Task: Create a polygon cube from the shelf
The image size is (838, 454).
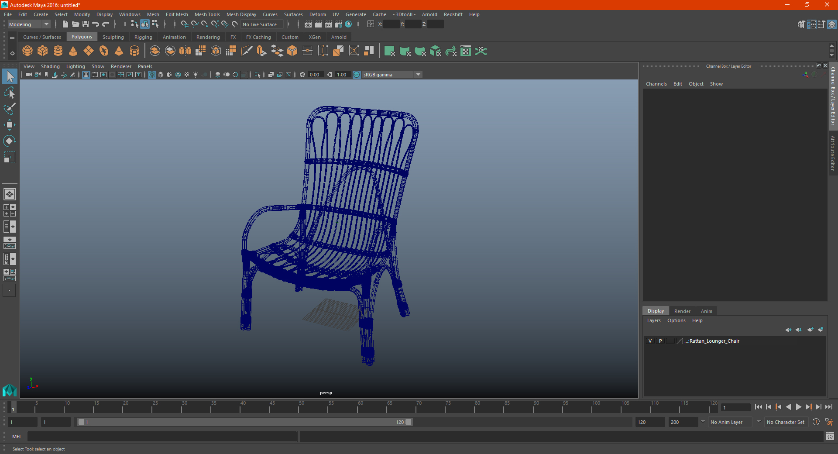Action: [x=43, y=51]
